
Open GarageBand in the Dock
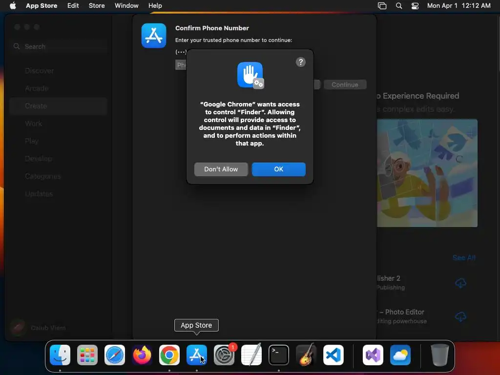pyautogui.click(x=306, y=355)
